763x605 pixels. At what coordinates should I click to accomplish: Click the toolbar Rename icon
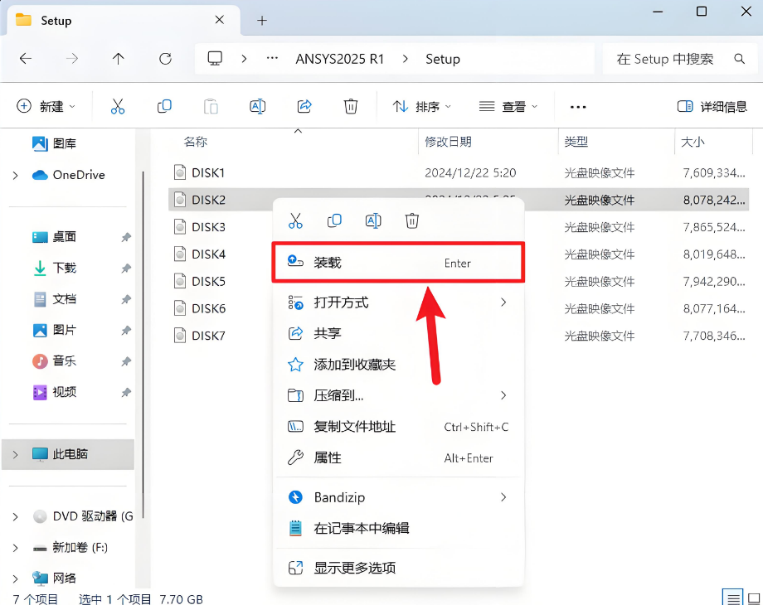tap(257, 106)
